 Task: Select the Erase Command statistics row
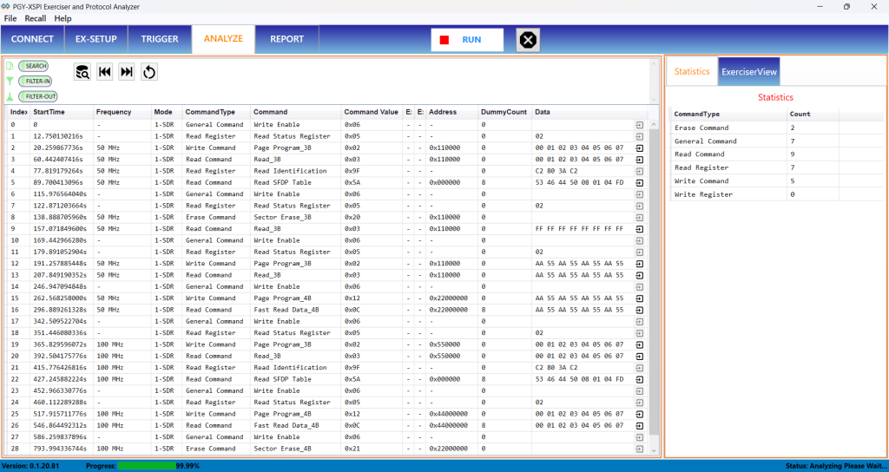point(775,128)
